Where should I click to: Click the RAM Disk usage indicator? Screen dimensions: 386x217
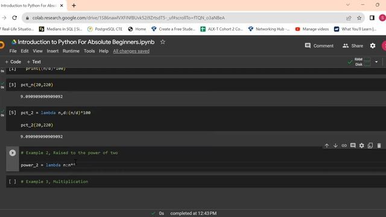pos(362,61)
